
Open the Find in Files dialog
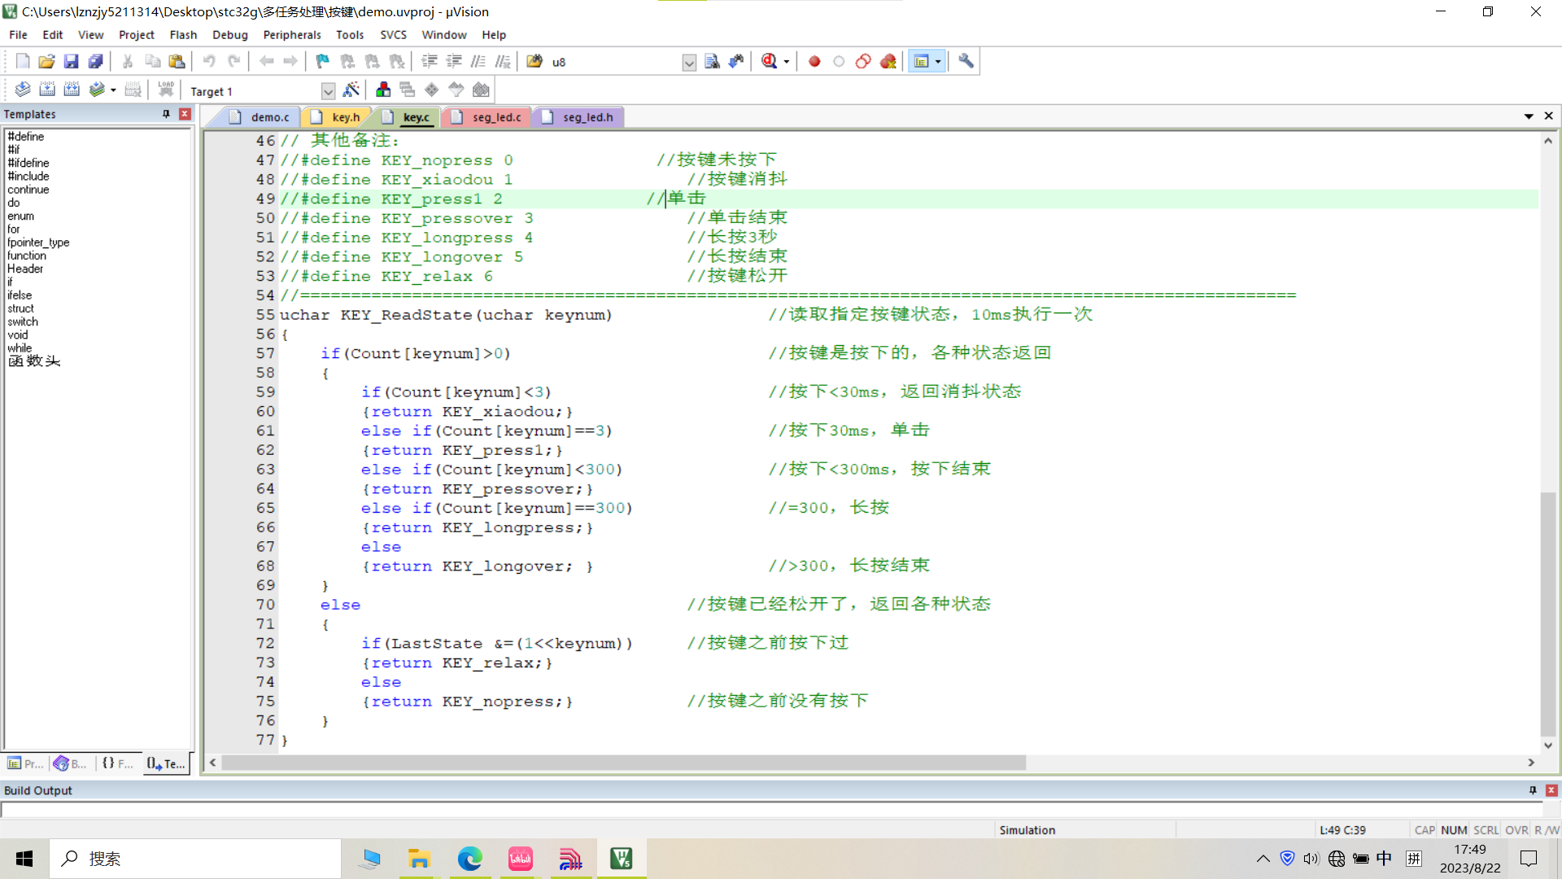534,61
